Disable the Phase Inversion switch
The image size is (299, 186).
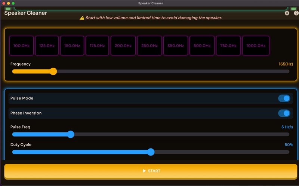point(284,113)
